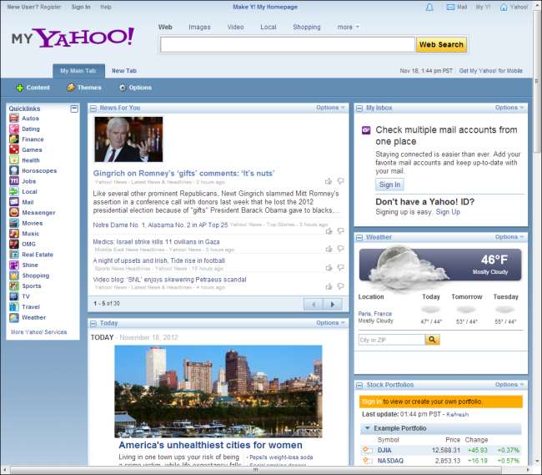The image size is (542, 475).
Task: Open Today module Options dropdown
Action: 330,323
